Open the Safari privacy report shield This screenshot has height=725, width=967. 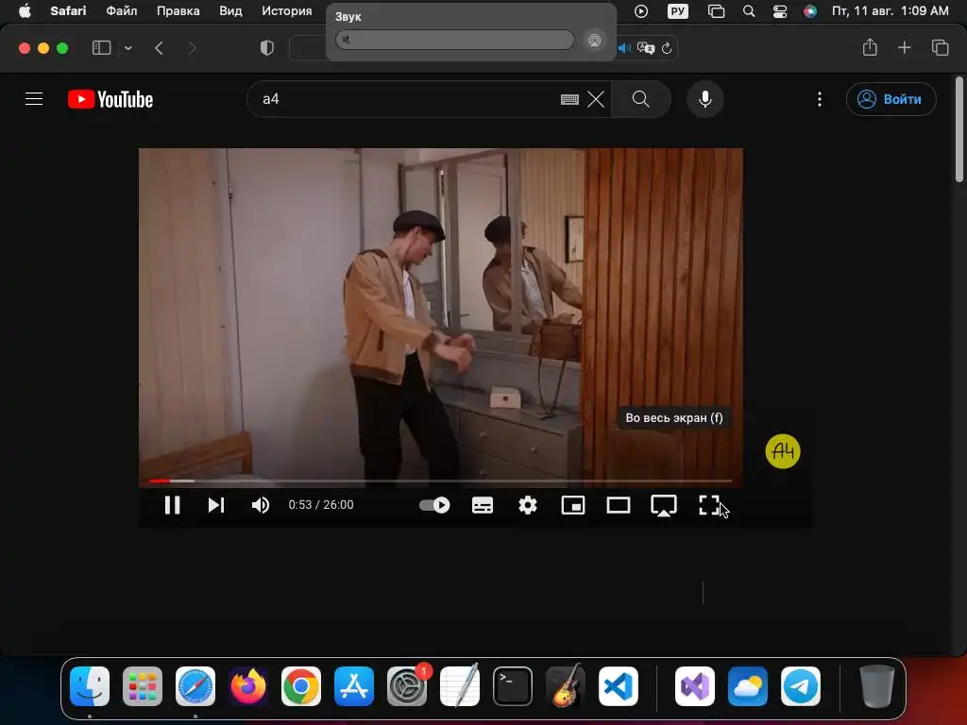(x=266, y=47)
